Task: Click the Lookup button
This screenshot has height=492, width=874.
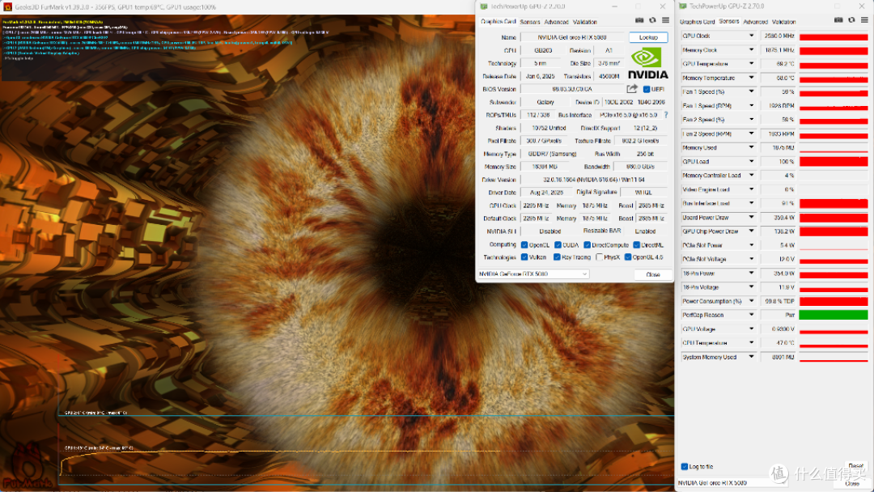Action: (648, 37)
